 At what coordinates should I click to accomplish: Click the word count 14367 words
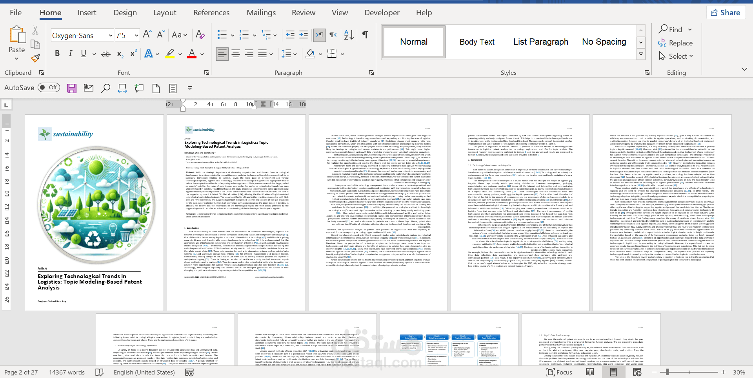click(x=67, y=372)
